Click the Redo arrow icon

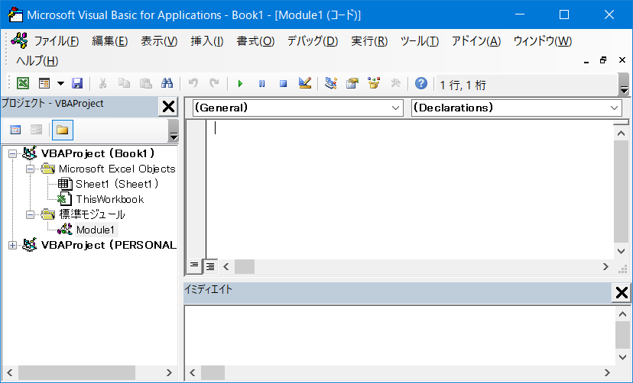click(214, 83)
